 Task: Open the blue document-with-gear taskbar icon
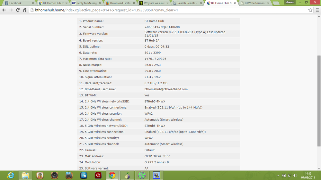[84, 175]
